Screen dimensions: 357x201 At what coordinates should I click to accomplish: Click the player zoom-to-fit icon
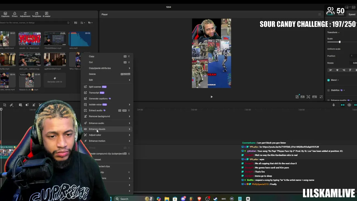coord(308,97)
